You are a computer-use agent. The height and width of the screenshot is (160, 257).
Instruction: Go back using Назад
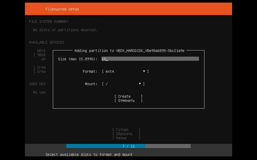pyautogui.click(x=126, y=138)
